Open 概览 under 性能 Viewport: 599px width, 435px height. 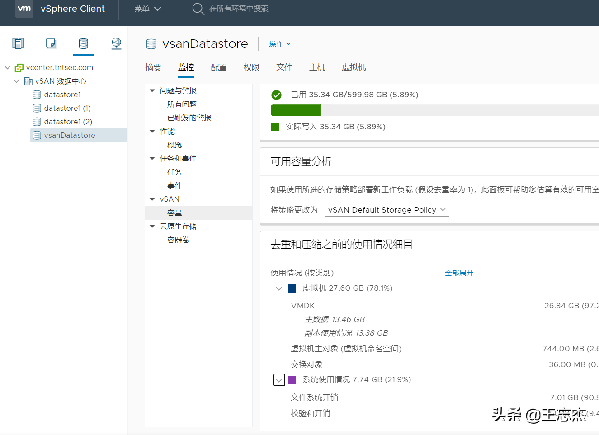click(175, 145)
